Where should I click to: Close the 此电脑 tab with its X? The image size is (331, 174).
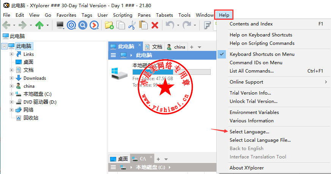point(140,45)
